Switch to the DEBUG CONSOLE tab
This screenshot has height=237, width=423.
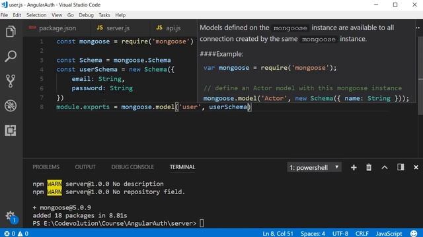click(132, 167)
